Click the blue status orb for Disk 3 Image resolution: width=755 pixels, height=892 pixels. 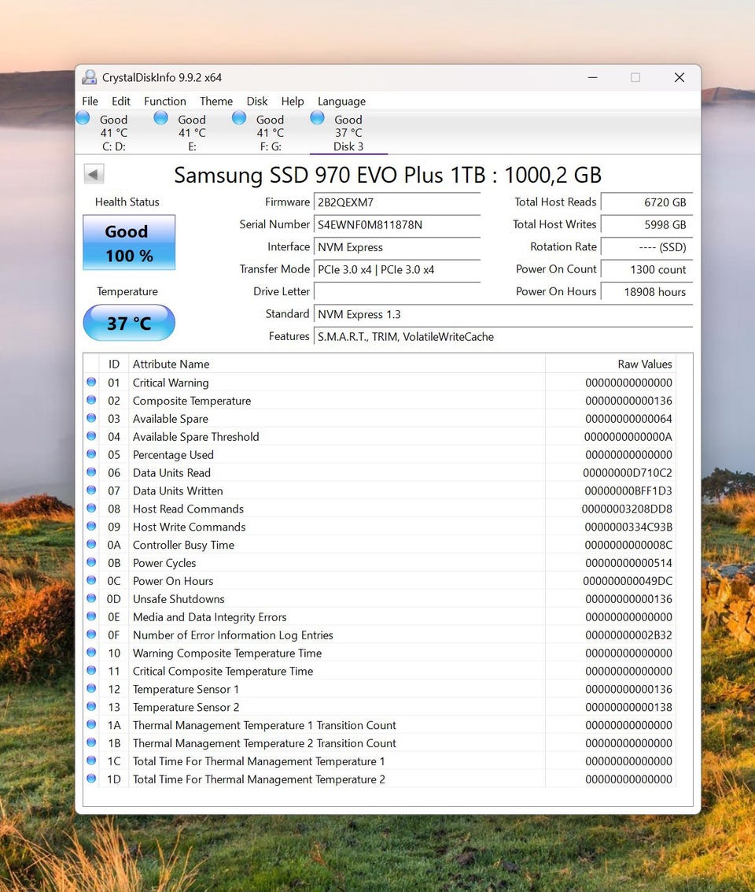click(318, 118)
